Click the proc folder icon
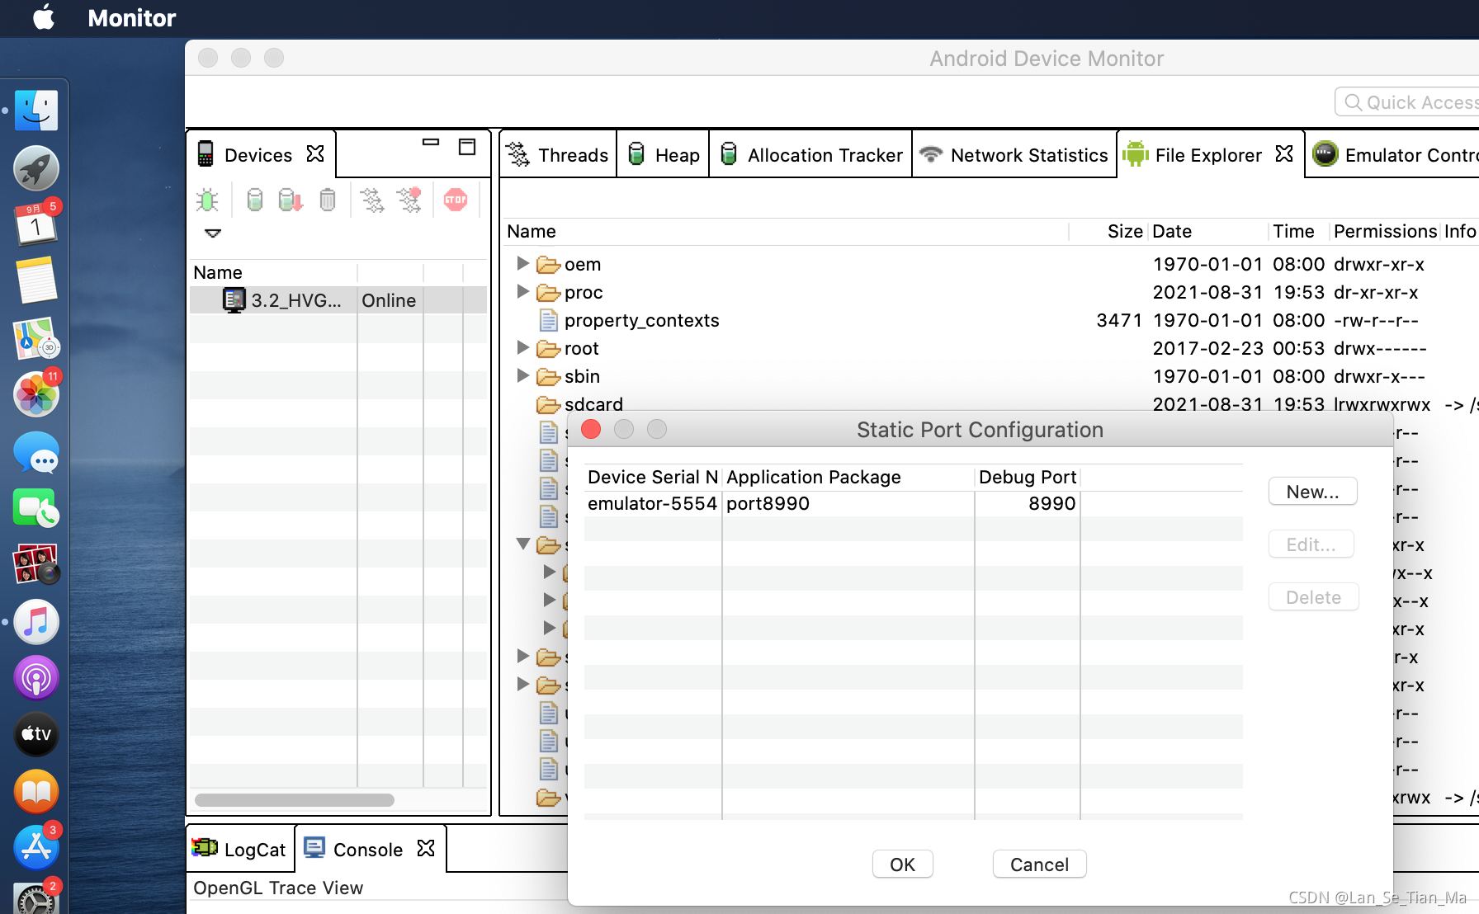1479x914 pixels. tap(548, 293)
